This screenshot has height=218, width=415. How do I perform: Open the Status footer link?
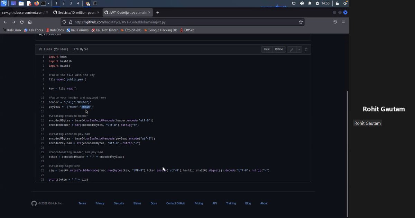tap(137, 203)
